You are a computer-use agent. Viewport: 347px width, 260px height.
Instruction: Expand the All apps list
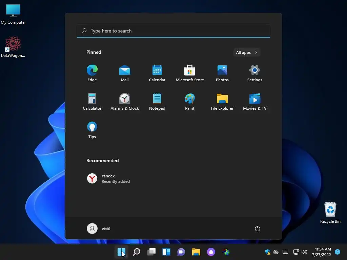coord(247,52)
